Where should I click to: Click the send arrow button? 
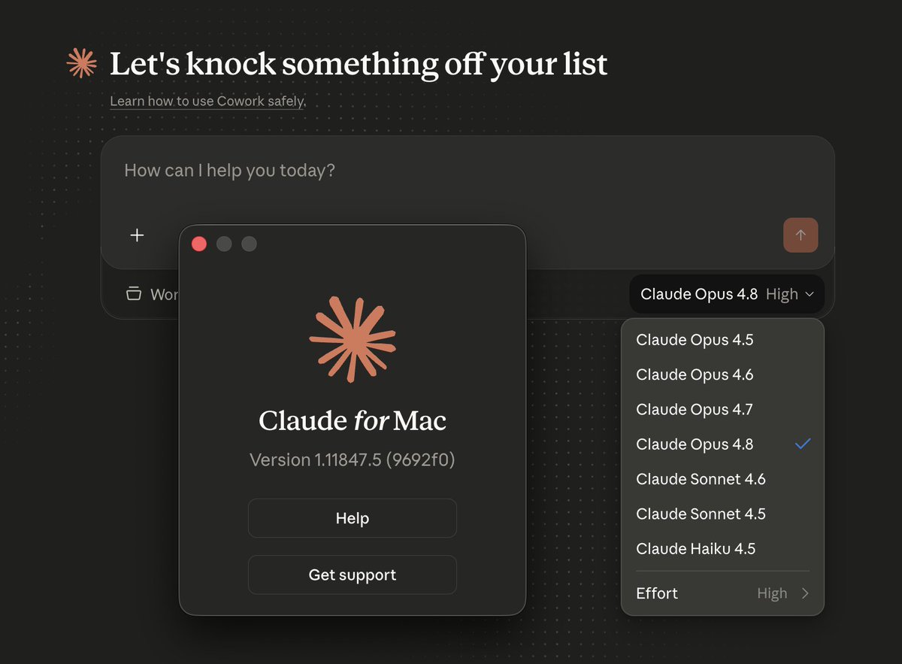[801, 235]
